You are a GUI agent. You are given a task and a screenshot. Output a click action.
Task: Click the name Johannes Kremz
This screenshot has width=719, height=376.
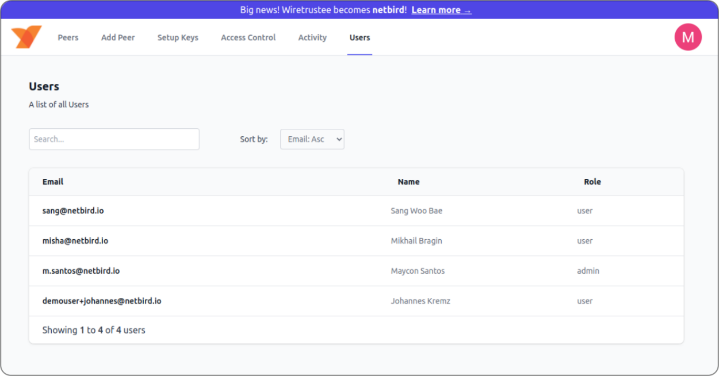(420, 301)
